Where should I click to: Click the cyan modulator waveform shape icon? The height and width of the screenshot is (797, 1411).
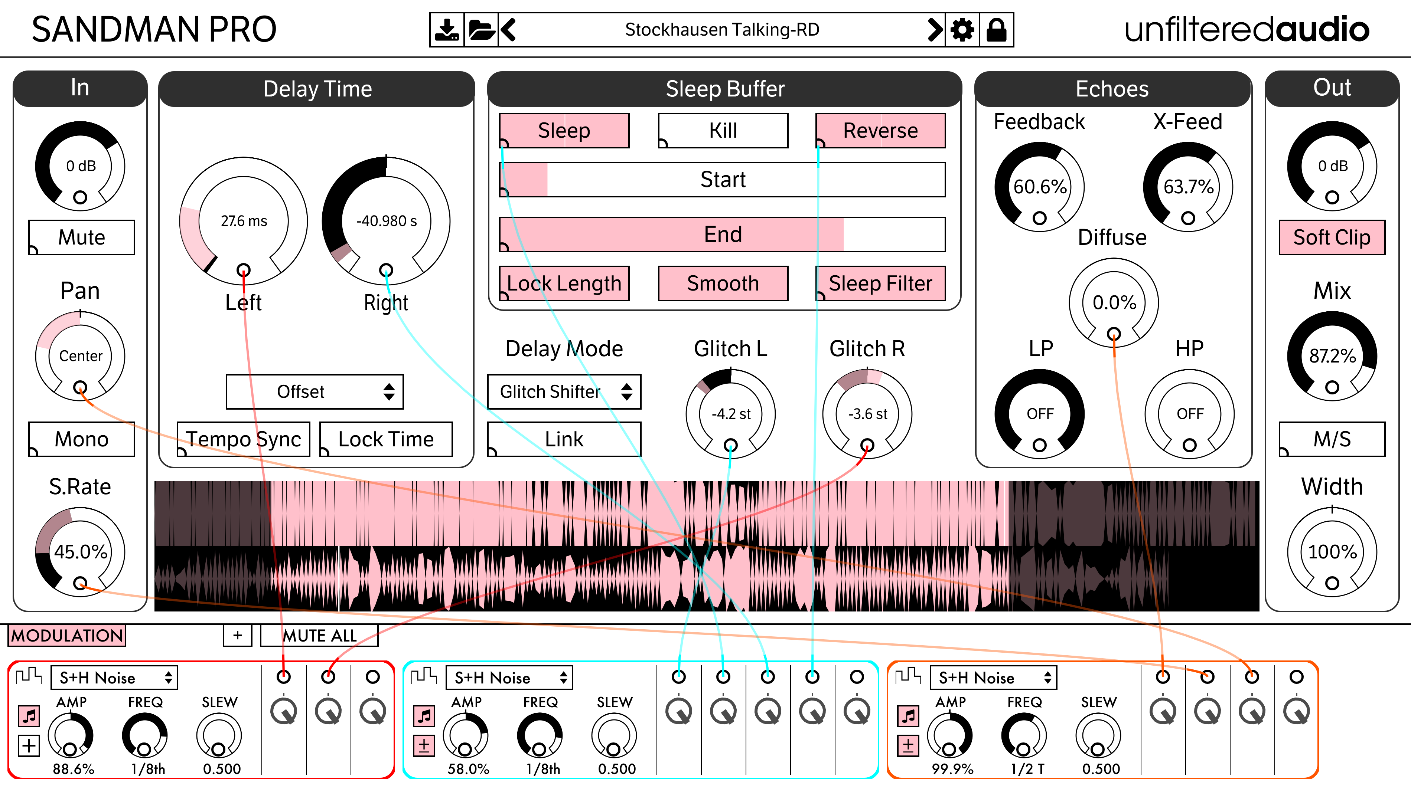pos(424,676)
